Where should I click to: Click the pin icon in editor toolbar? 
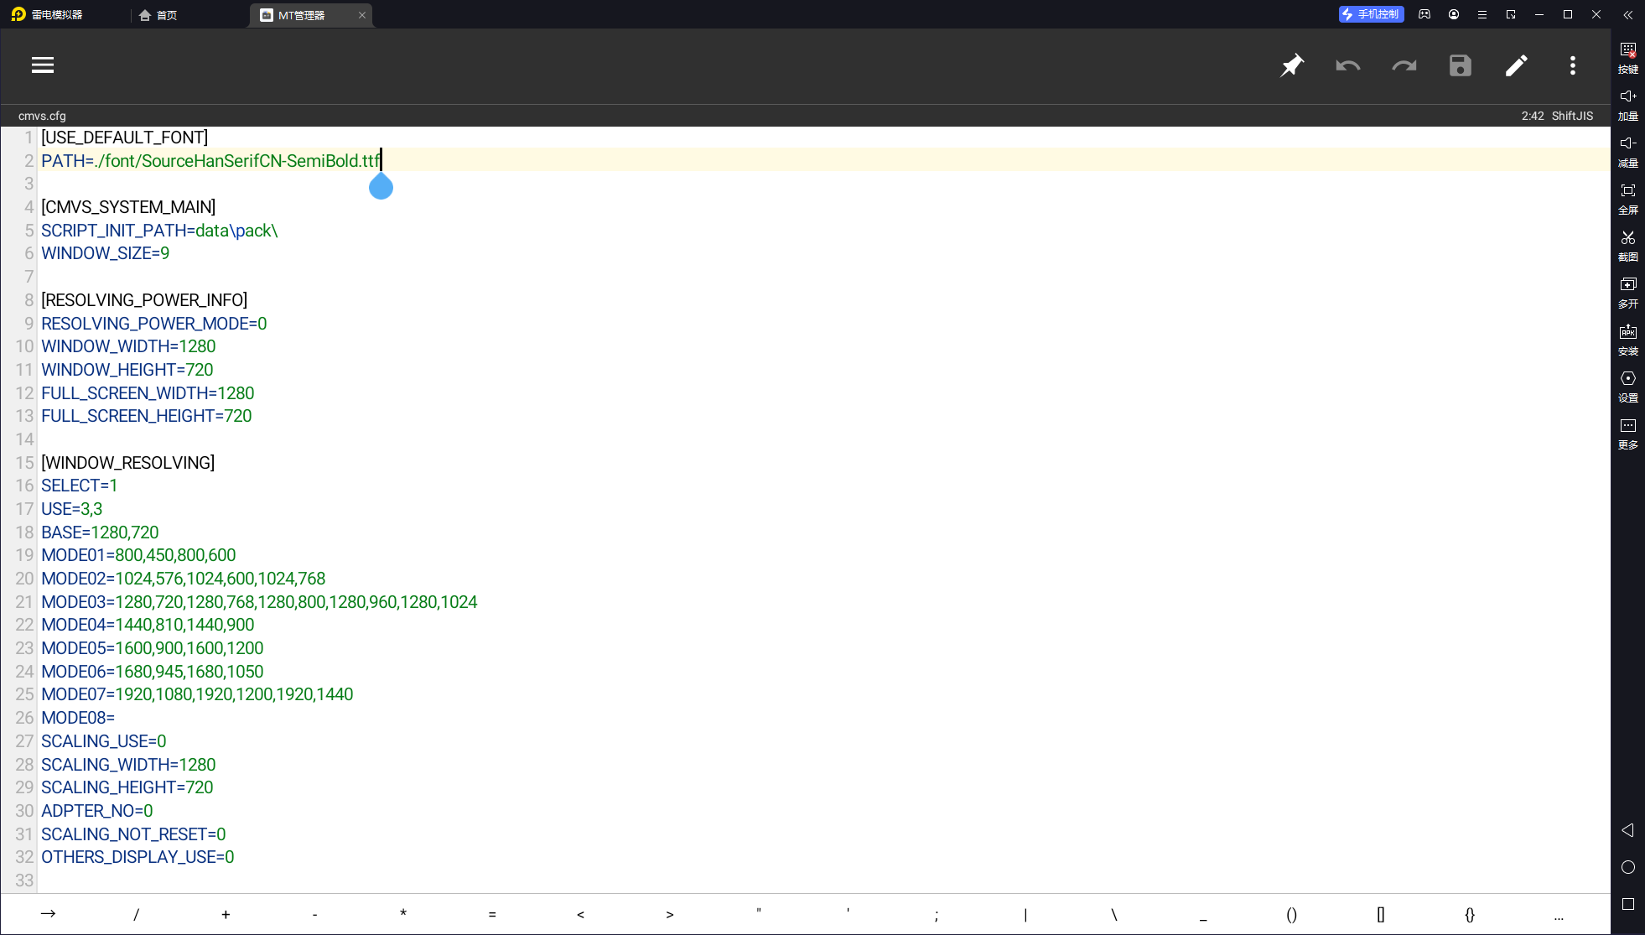[x=1292, y=65]
